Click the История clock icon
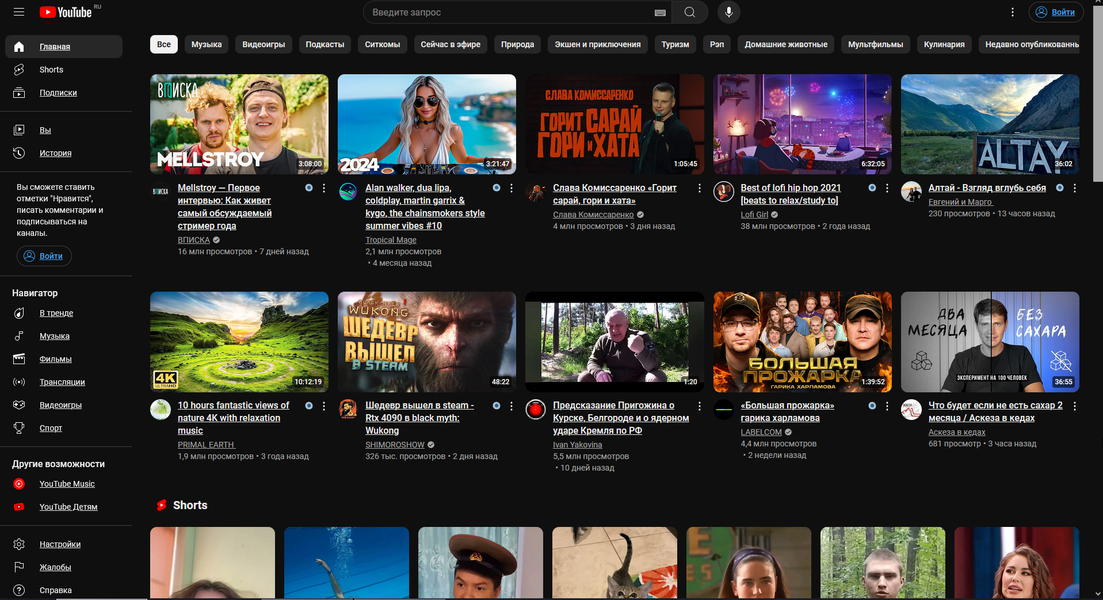The height and width of the screenshot is (600, 1103). [x=19, y=153]
